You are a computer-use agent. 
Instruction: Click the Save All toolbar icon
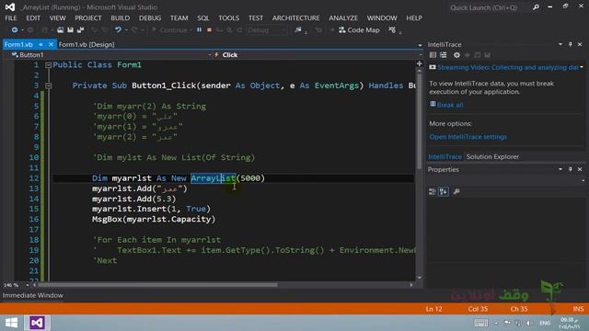click(x=80, y=29)
